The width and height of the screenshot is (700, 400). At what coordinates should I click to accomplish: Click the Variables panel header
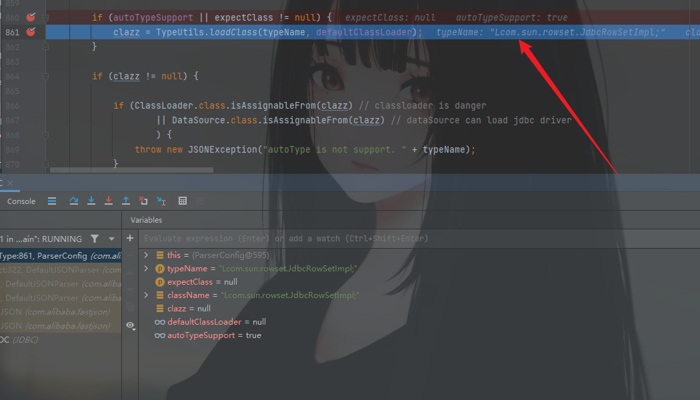[147, 220]
